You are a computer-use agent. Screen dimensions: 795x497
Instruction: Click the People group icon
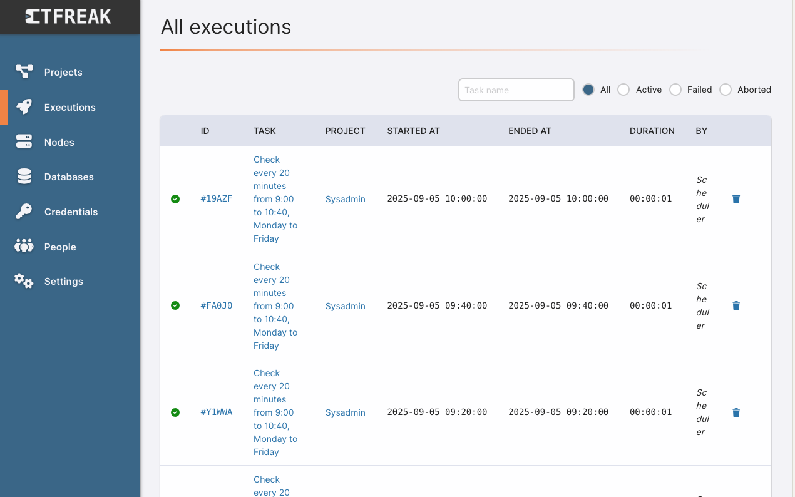pos(24,247)
